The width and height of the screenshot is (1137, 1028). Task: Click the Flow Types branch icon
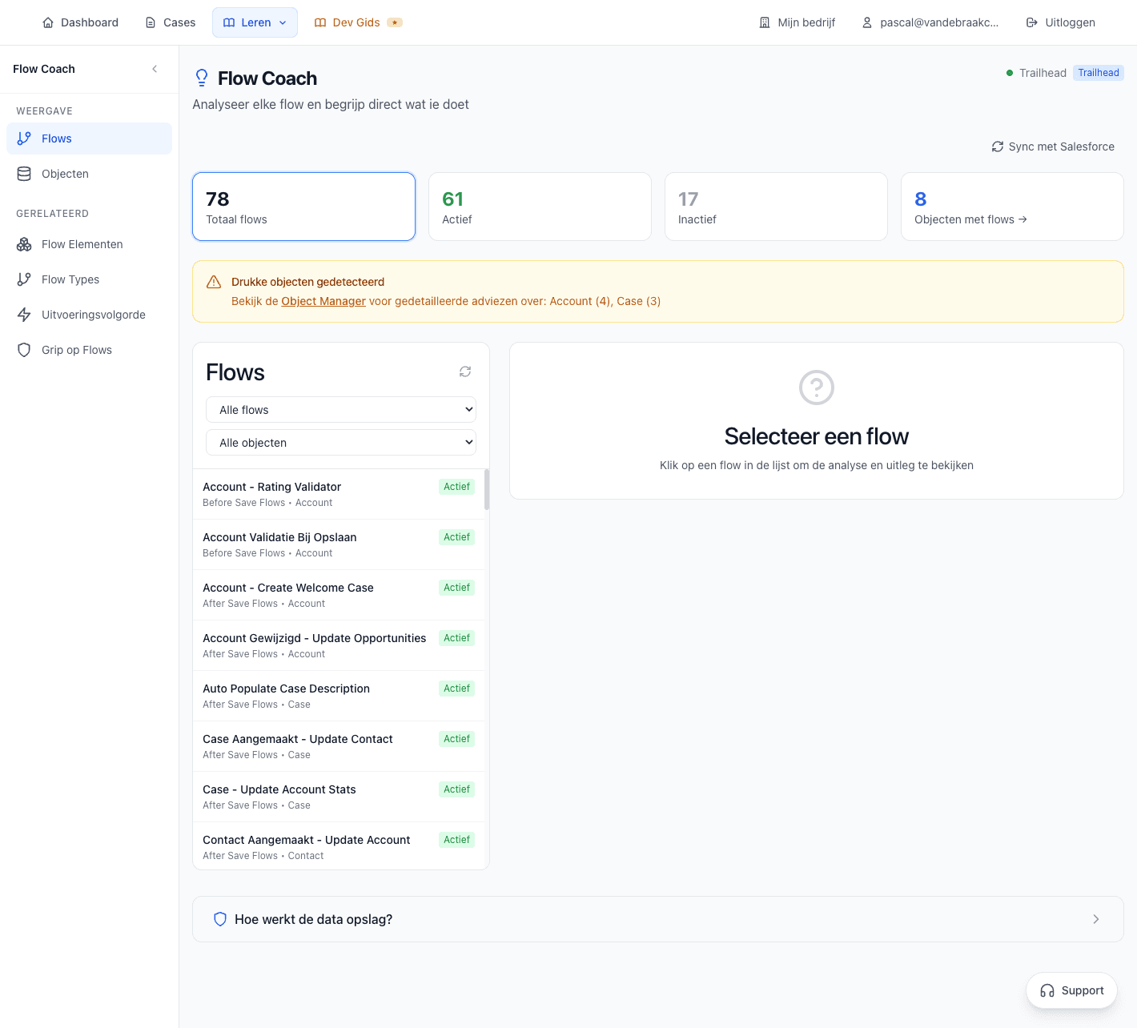tap(24, 279)
